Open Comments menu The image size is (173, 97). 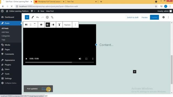(x=11, y=54)
